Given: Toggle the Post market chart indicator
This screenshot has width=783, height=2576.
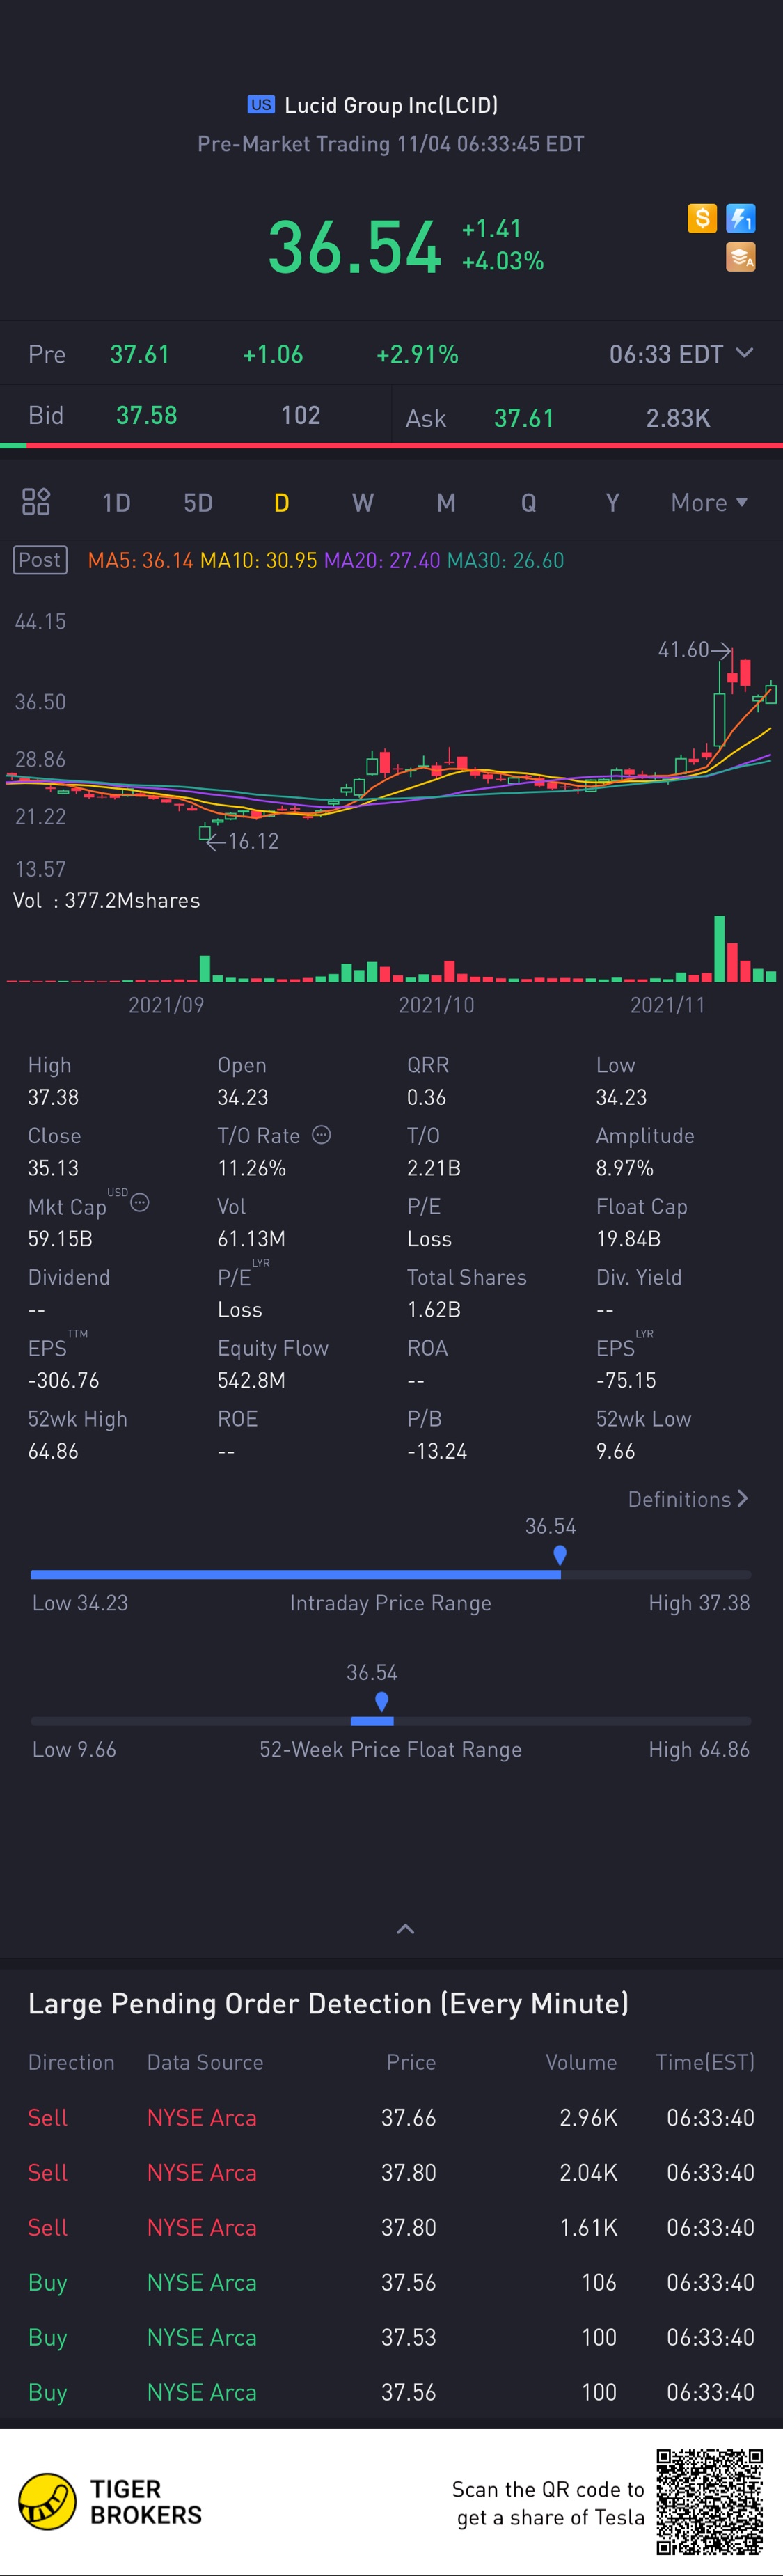Looking at the screenshot, I should 40,560.
